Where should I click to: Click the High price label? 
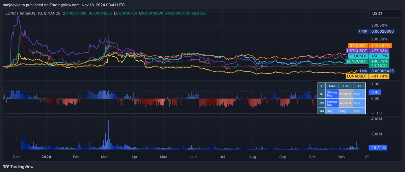(x=363, y=31)
